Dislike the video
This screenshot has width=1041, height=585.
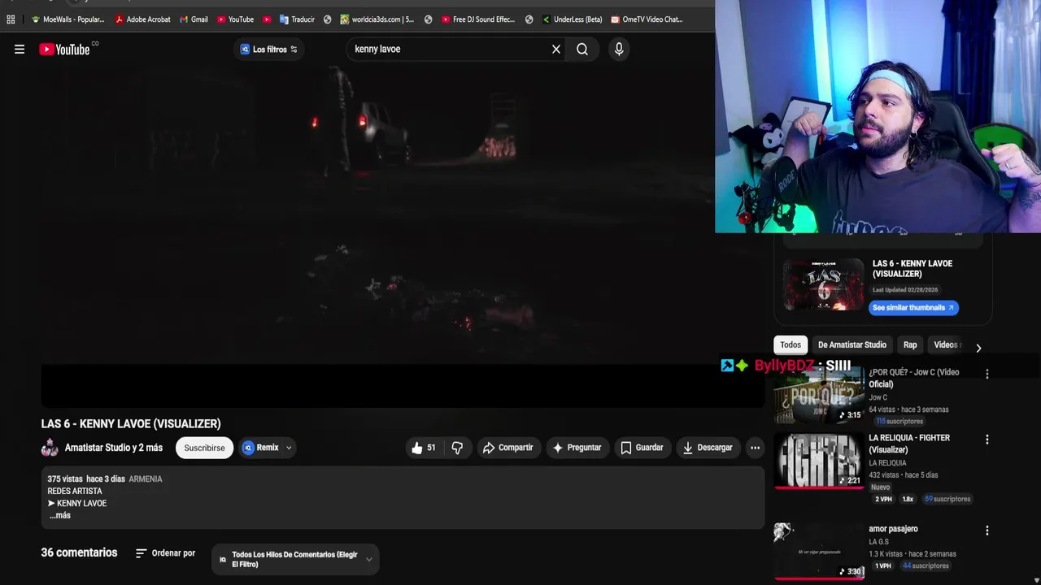[x=457, y=448]
